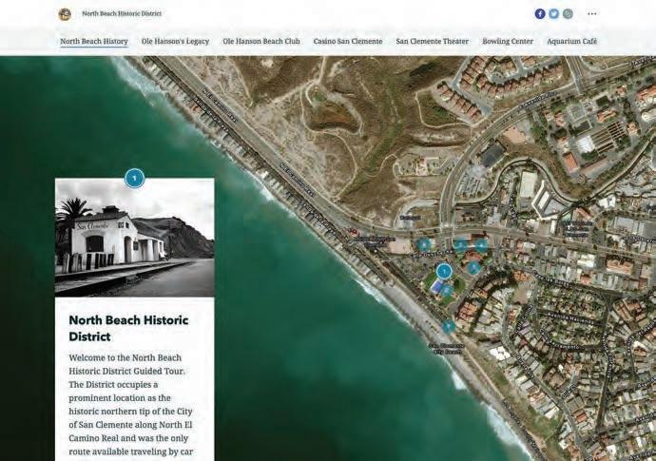Viewport: 656px width, 461px height.
Task: Share the story on Twitter
Action: click(553, 14)
